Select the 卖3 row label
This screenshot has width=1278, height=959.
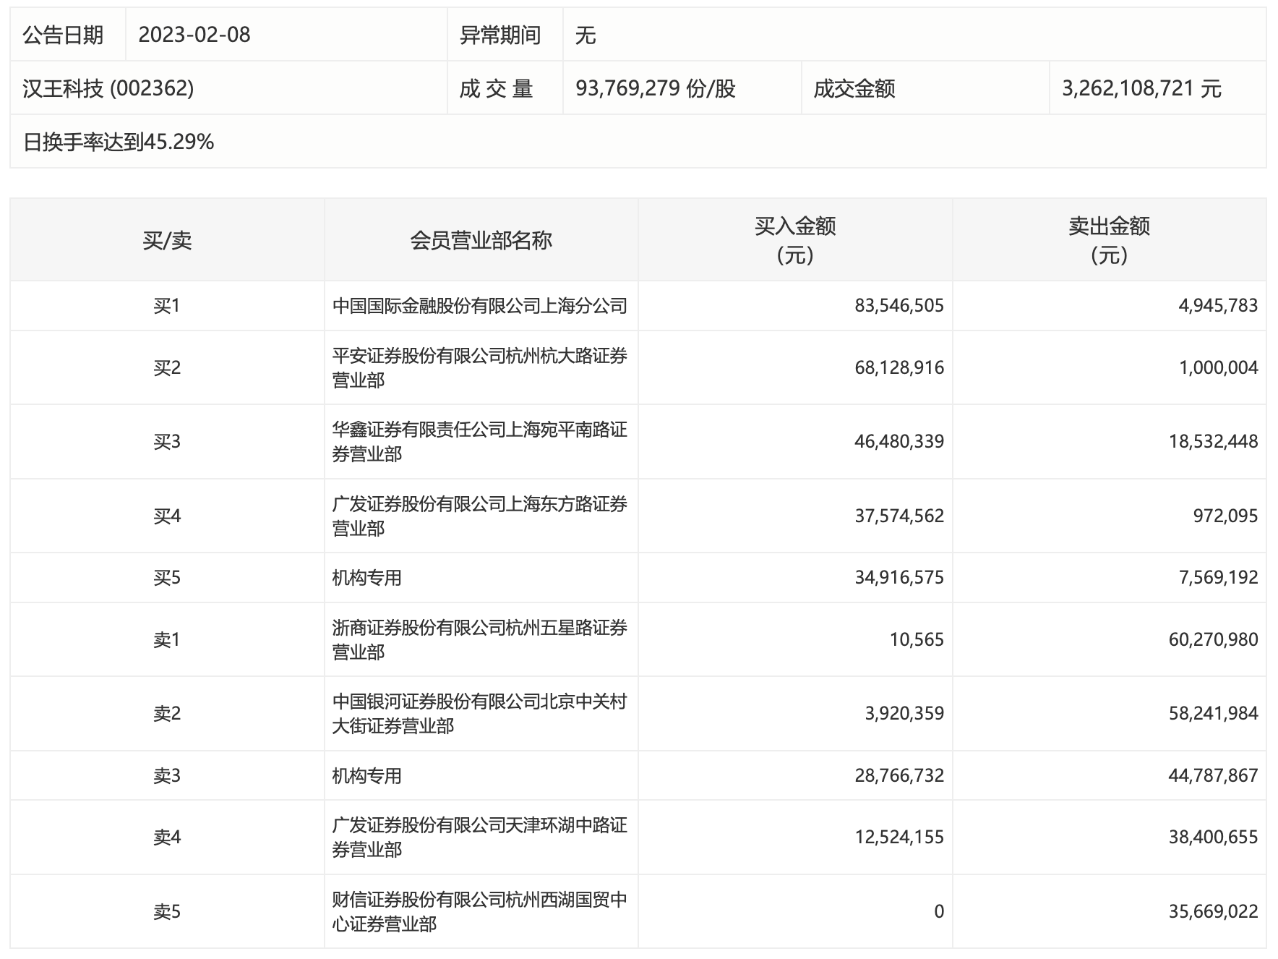[167, 776]
